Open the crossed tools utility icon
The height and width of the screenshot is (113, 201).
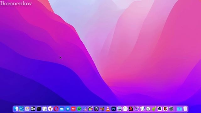click(137, 109)
